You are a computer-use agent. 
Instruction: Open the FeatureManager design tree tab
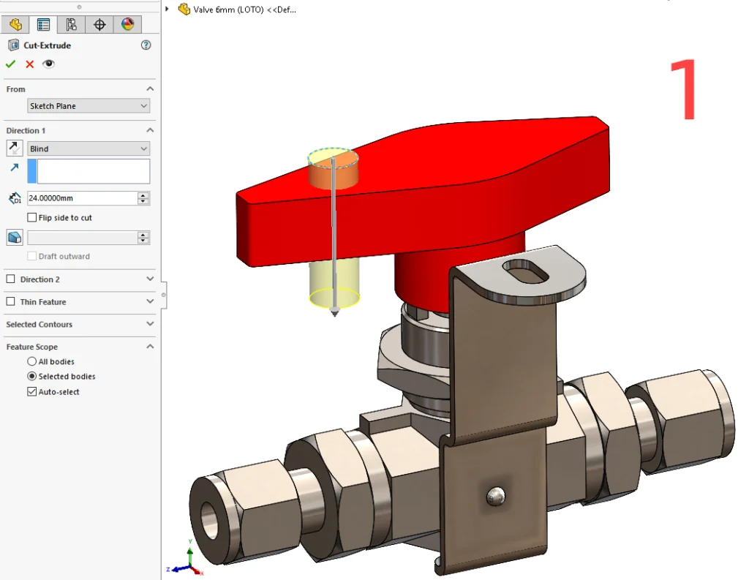(15, 24)
